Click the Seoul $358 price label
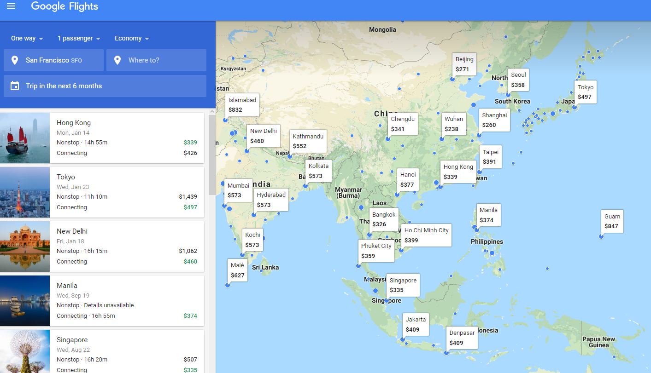The image size is (651, 373). (x=518, y=80)
